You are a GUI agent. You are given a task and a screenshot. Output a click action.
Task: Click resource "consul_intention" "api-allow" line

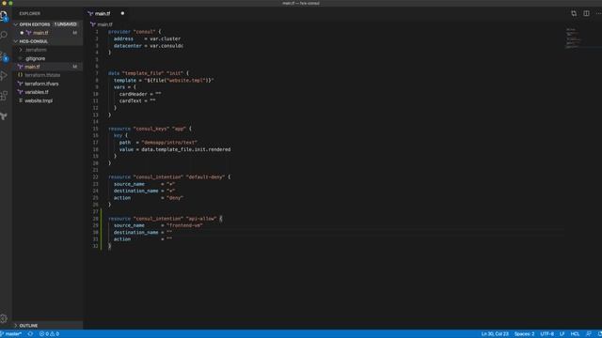(x=166, y=219)
